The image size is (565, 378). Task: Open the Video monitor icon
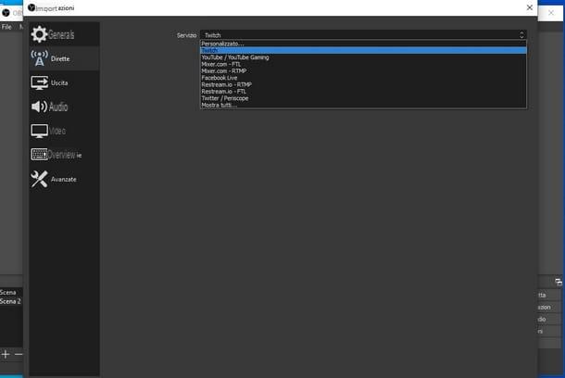(39, 131)
